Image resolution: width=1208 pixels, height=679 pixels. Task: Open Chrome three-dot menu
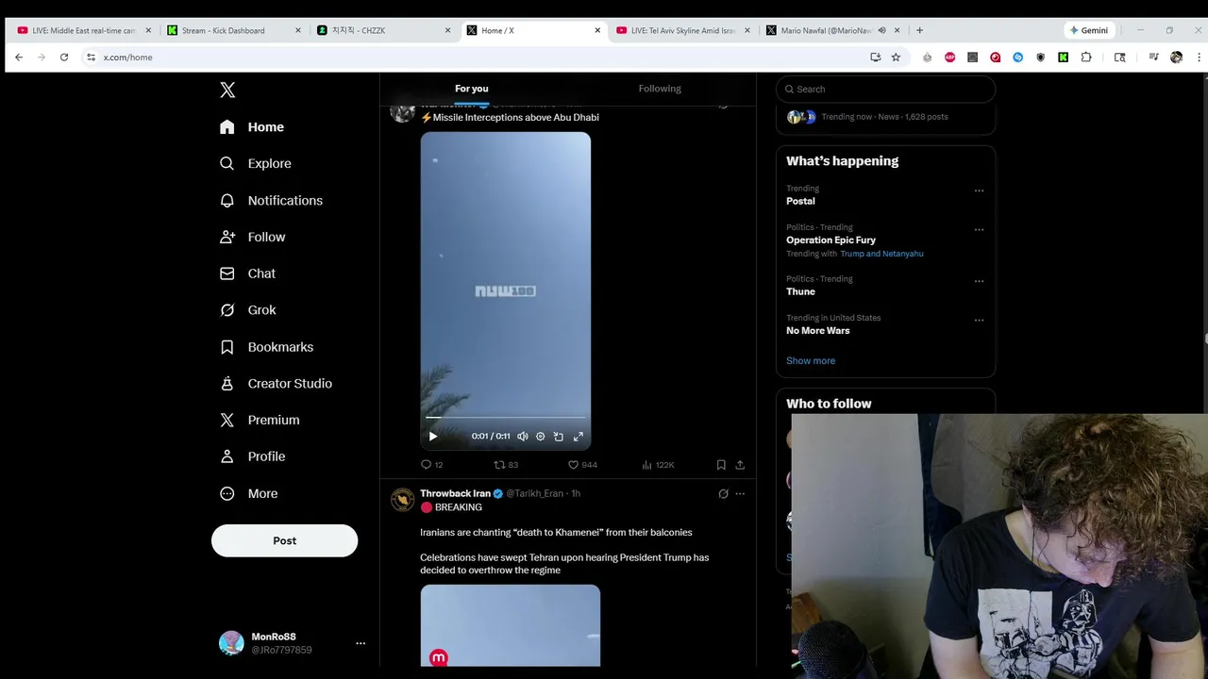point(1199,58)
